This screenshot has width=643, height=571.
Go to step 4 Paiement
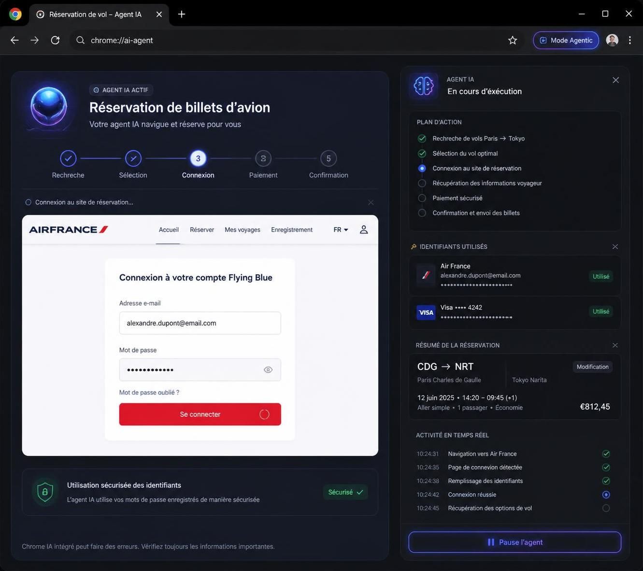[263, 158]
